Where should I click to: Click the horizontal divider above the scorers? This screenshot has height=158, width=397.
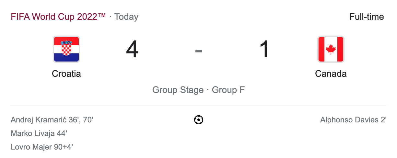click(x=199, y=105)
